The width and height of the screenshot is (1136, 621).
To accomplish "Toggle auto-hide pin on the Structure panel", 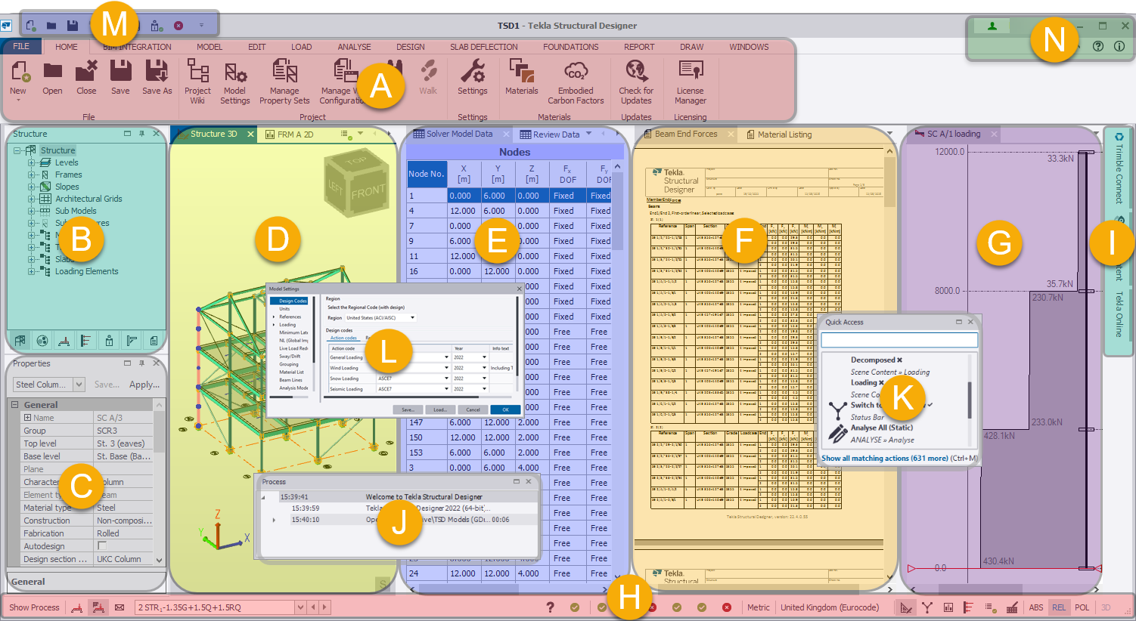I will (x=141, y=134).
